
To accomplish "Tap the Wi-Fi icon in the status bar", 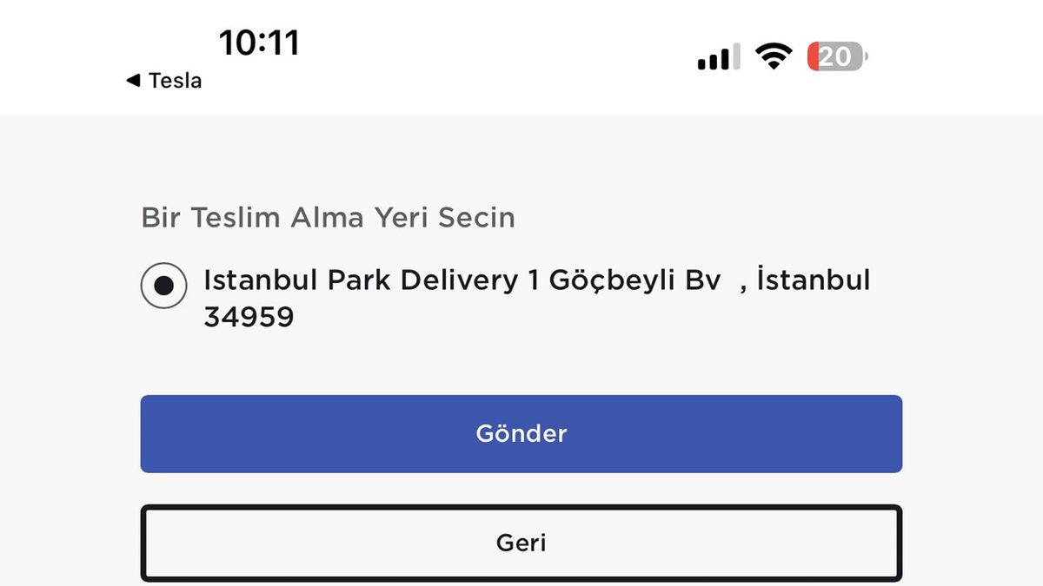I will (772, 56).
